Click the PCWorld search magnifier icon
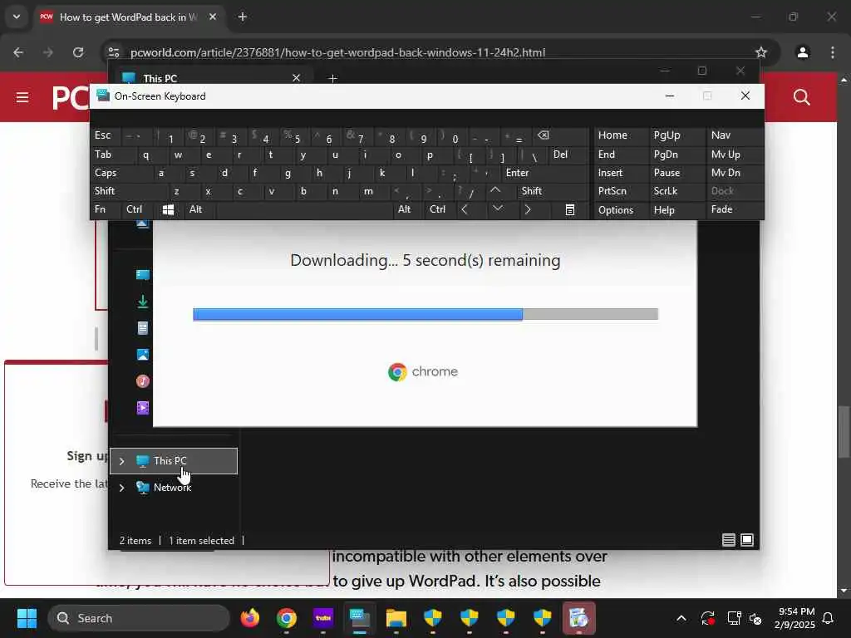Image resolution: width=851 pixels, height=638 pixels. pyautogui.click(x=802, y=97)
